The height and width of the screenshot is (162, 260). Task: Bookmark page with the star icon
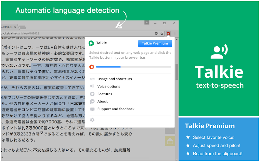tap(162, 34)
